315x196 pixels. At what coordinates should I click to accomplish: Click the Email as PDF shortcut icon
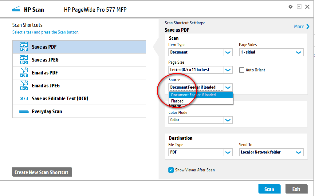(23, 72)
